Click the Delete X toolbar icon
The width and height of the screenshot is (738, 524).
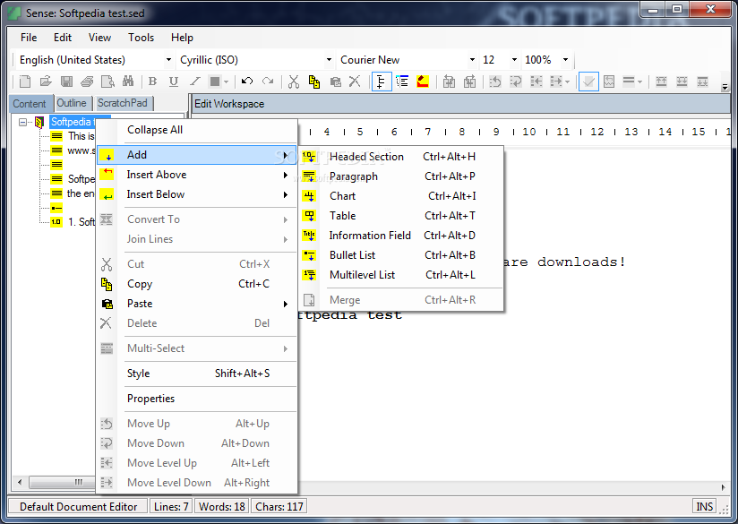coord(355,82)
